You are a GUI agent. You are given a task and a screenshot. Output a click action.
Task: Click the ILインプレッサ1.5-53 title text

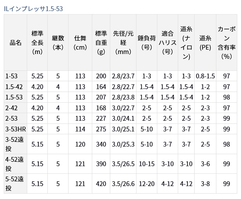point(34,9)
